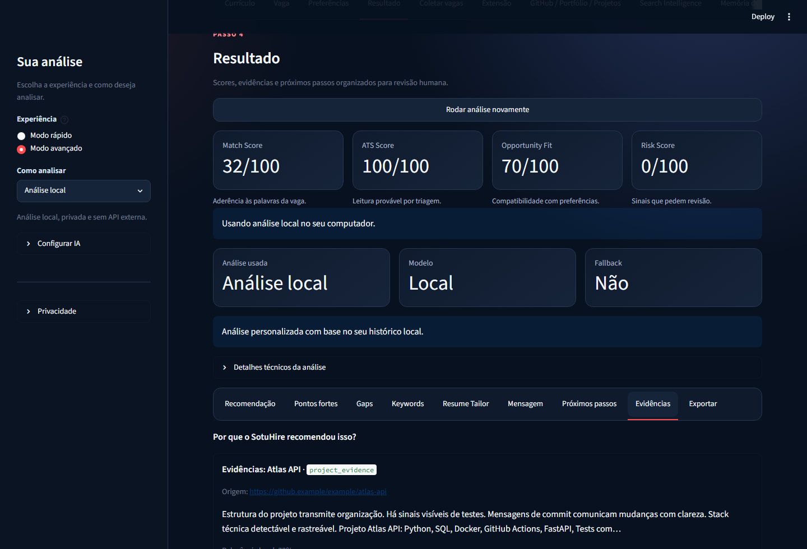
Task: Click 'Sinais que pedem revisão.' caption
Action: (671, 201)
